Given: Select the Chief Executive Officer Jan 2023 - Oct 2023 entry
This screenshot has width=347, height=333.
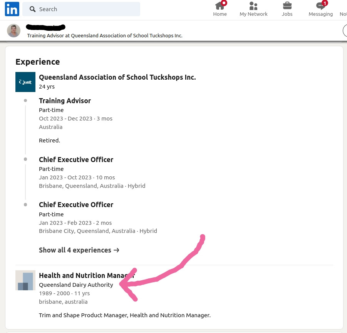Looking at the screenshot, I should 76,159.
